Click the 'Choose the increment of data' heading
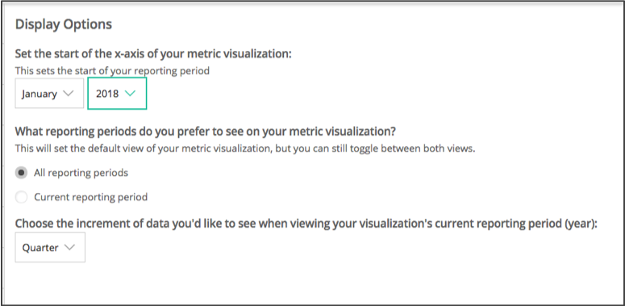 pyautogui.click(x=306, y=224)
